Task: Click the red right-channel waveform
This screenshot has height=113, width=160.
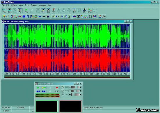Action: (x=67, y=60)
